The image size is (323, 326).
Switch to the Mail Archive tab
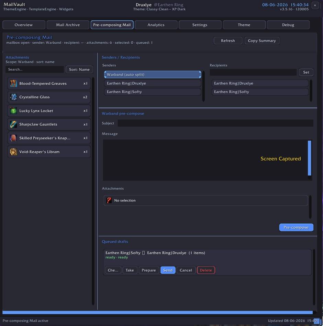coord(68,25)
